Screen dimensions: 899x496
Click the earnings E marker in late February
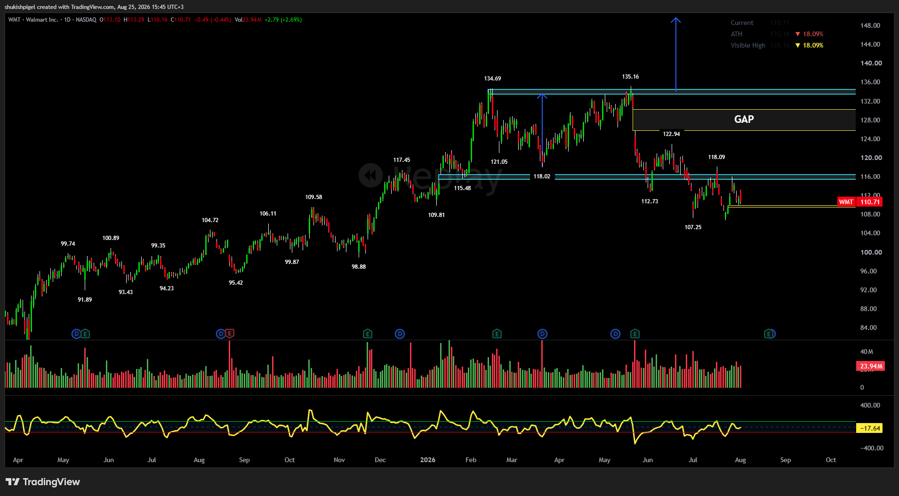click(x=497, y=334)
